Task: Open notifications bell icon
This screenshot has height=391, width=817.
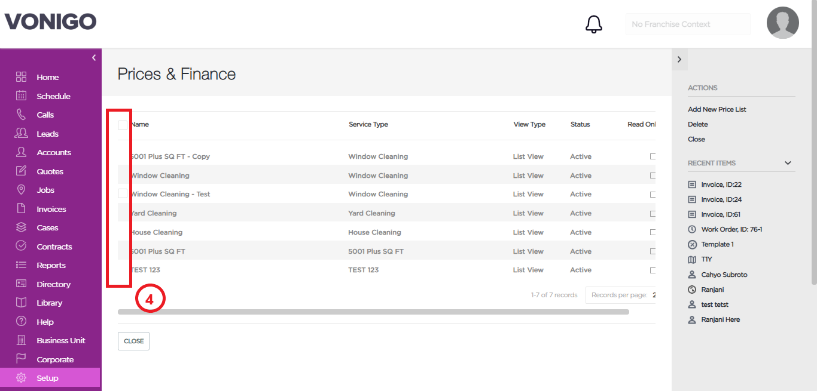Action: (x=593, y=24)
